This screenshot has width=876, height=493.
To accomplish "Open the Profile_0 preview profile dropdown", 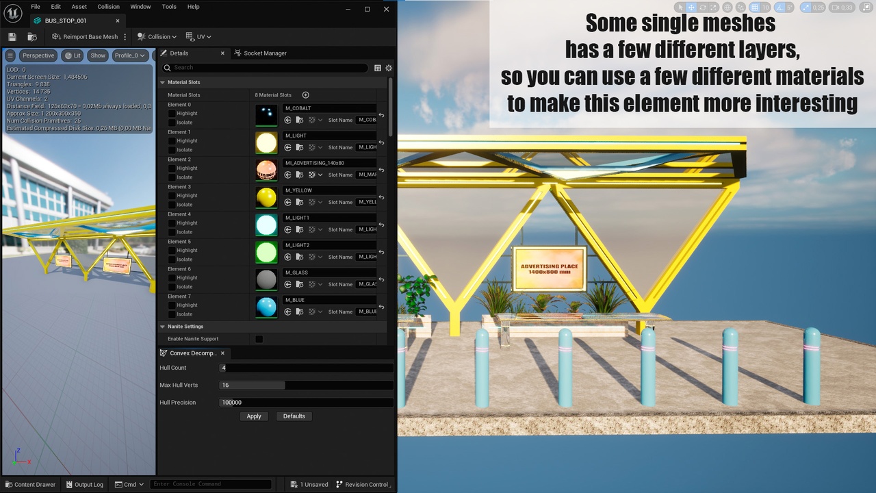I will [x=130, y=55].
